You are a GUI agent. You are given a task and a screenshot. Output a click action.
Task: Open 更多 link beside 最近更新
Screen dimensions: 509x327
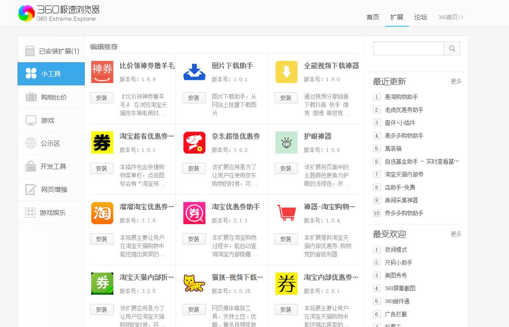pyautogui.click(x=456, y=81)
